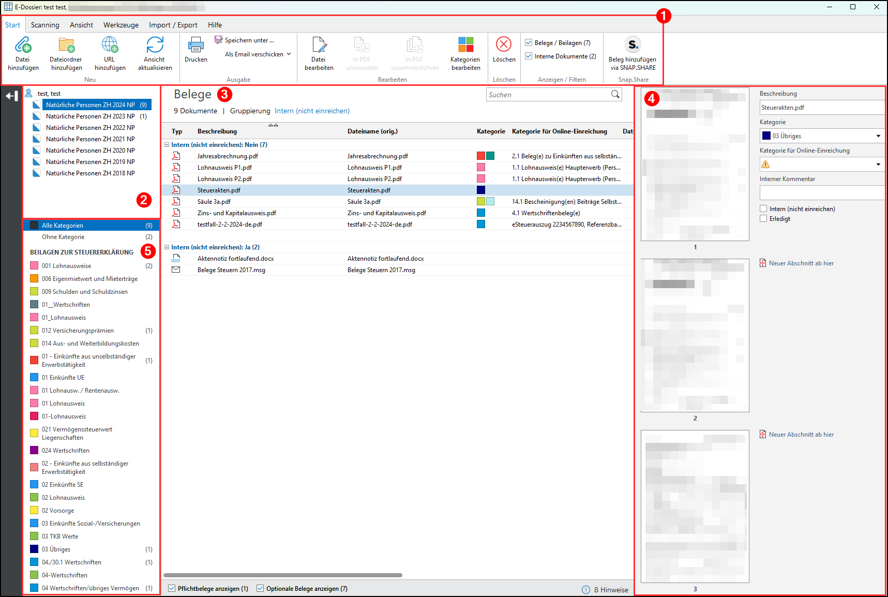Image resolution: width=888 pixels, height=597 pixels.
Task: Click the Intern (nicht einreichen) grouping link
Action: coord(312,111)
